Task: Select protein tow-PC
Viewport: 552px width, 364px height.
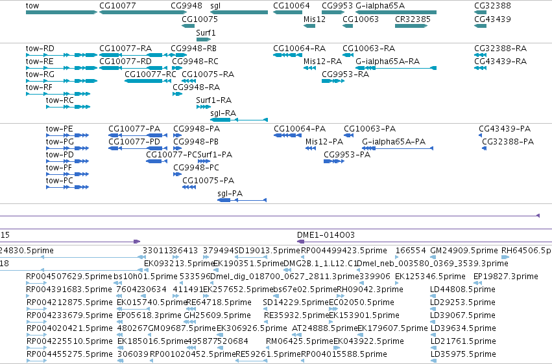Action: click(x=67, y=187)
